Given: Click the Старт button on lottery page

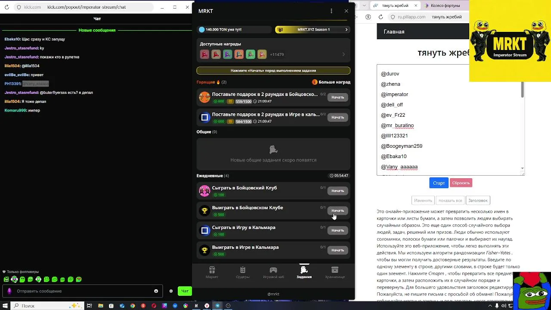Looking at the screenshot, I should pyautogui.click(x=439, y=183).
